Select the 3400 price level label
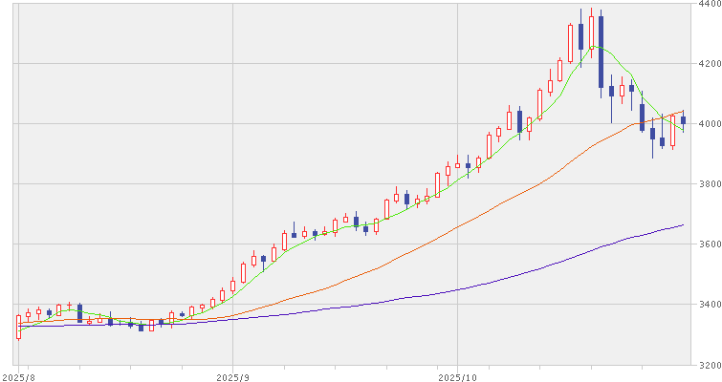 pos(708,305)
